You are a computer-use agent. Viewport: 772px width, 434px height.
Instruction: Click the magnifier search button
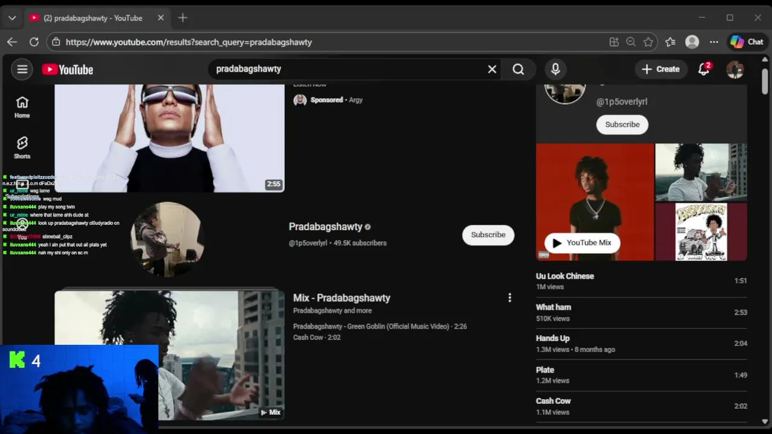tap(519, 69)
